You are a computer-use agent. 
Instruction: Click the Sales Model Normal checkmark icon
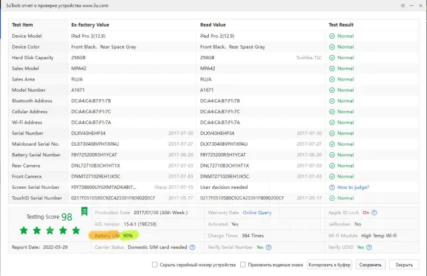tap(332, 69)
